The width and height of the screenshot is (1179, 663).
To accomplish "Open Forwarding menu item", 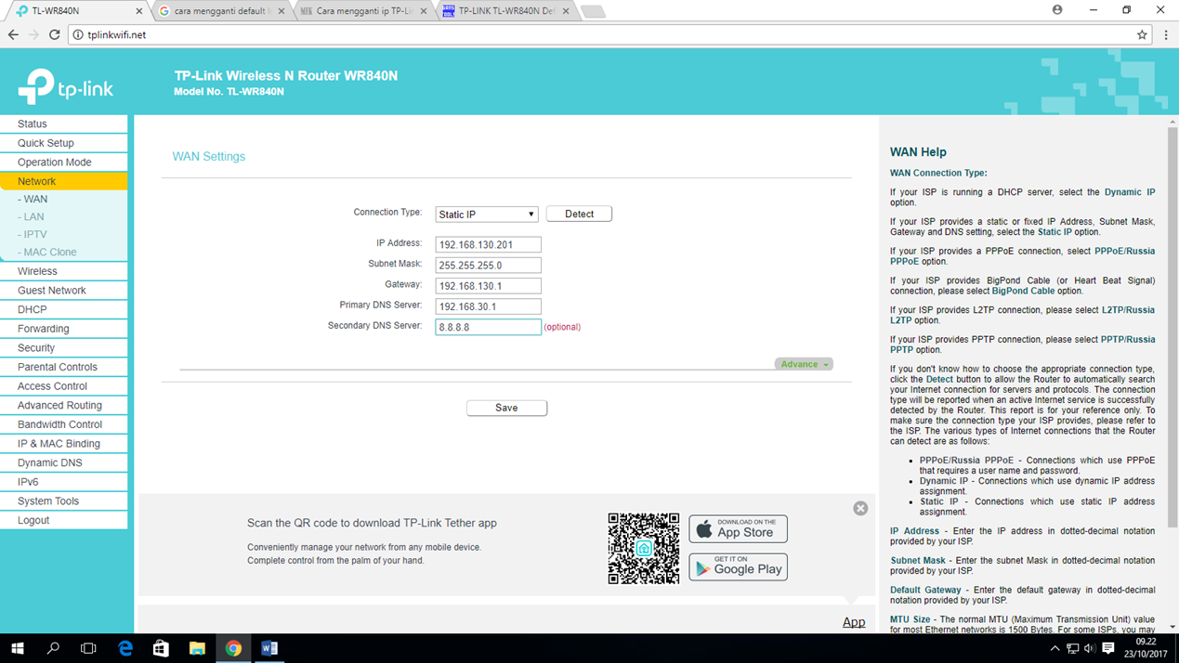I will pyautogui.click(x=63, y=329).
